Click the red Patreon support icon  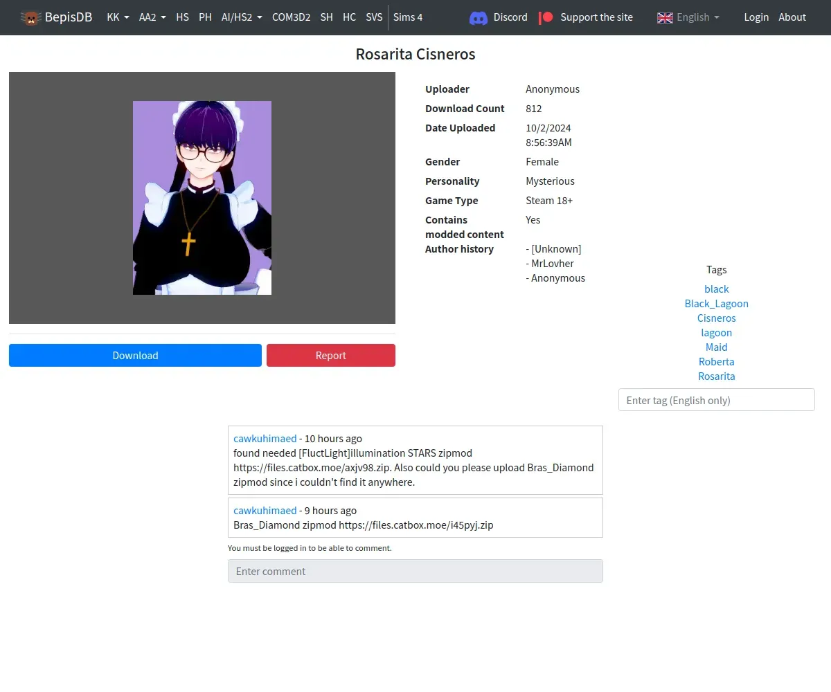546,17
